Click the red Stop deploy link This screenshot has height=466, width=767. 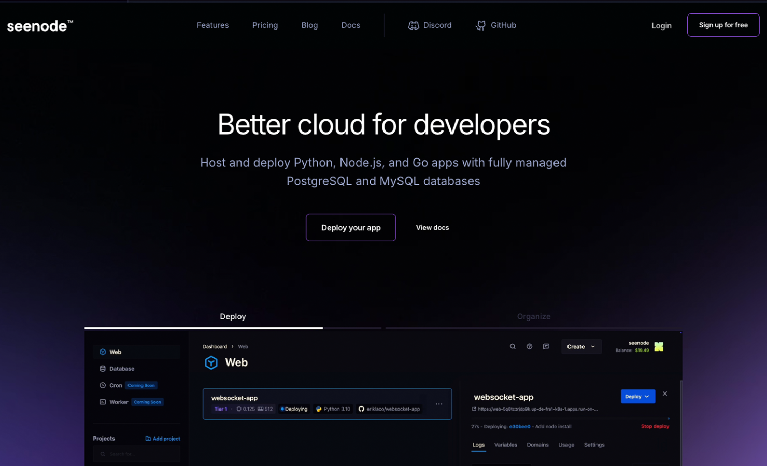click(x=655, y=427)
